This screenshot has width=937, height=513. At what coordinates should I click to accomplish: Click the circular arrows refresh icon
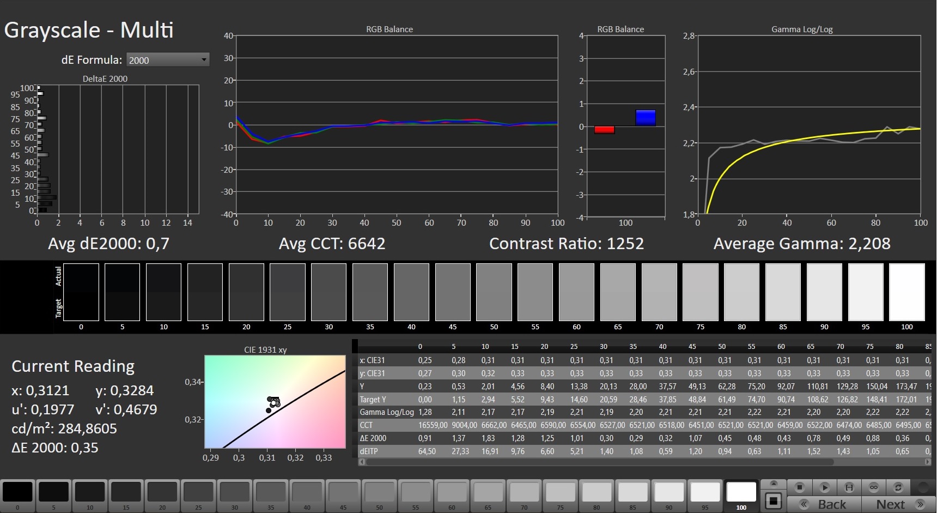898,487
